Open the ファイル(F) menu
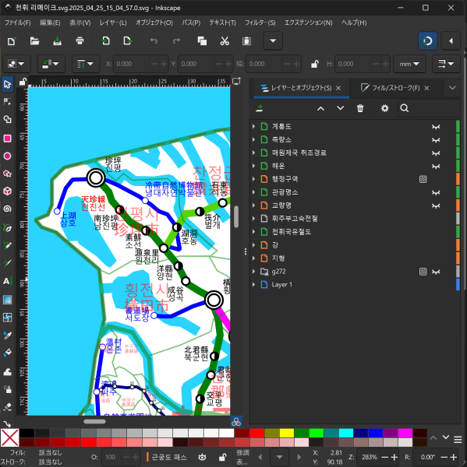The width and height of the screenshot is (467, 467). point(18,23)
